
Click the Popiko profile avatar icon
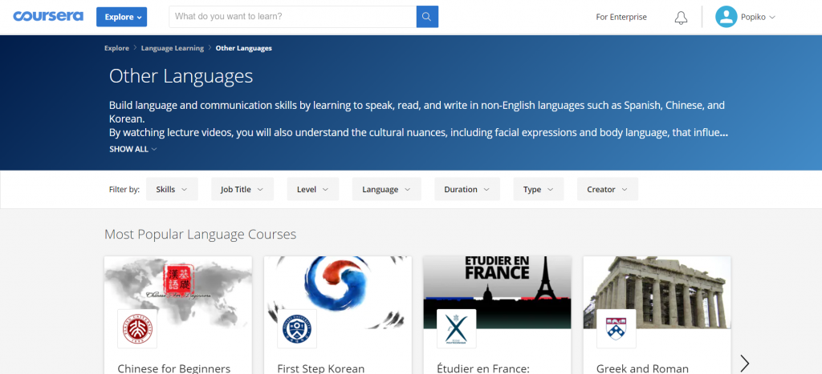click(x=726, y=17)
